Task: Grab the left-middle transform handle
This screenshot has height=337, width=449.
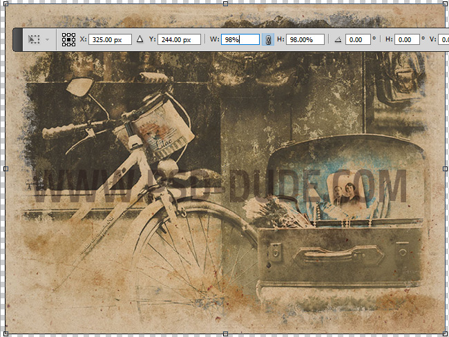Action: point(6,169)
